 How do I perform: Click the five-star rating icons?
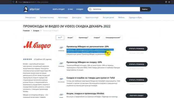pos(27,59)
